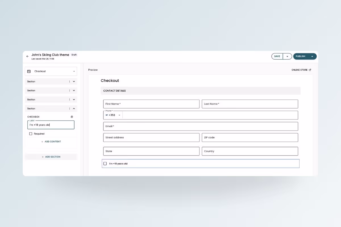Open the ONLINE STORE link
This screenshot has height=227, width=341.
click(299, 70)
